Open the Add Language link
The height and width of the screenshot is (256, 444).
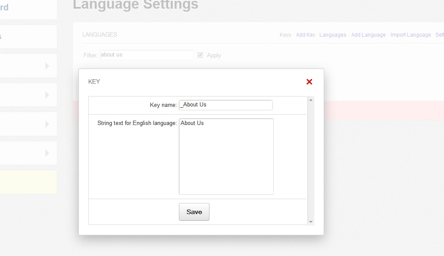[368, 35]
